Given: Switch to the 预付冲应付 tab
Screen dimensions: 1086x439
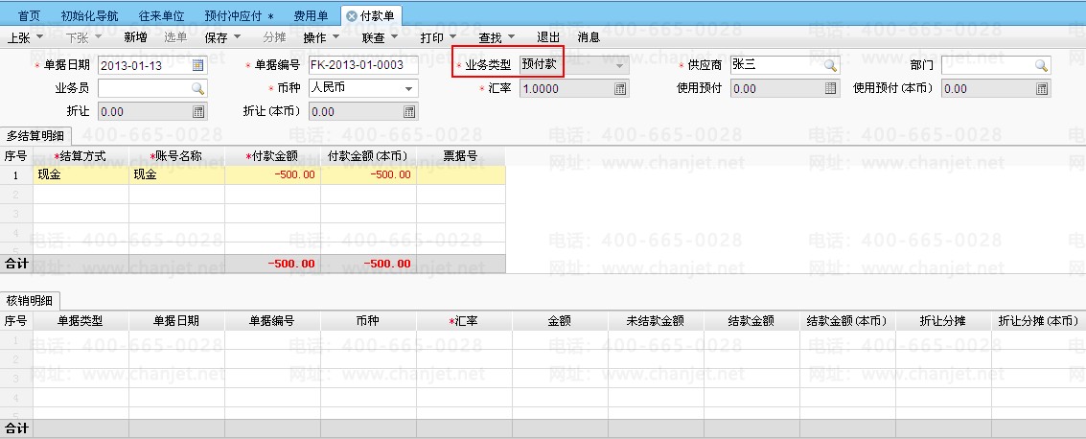Looking at the screenshot, I should [239, 16].
